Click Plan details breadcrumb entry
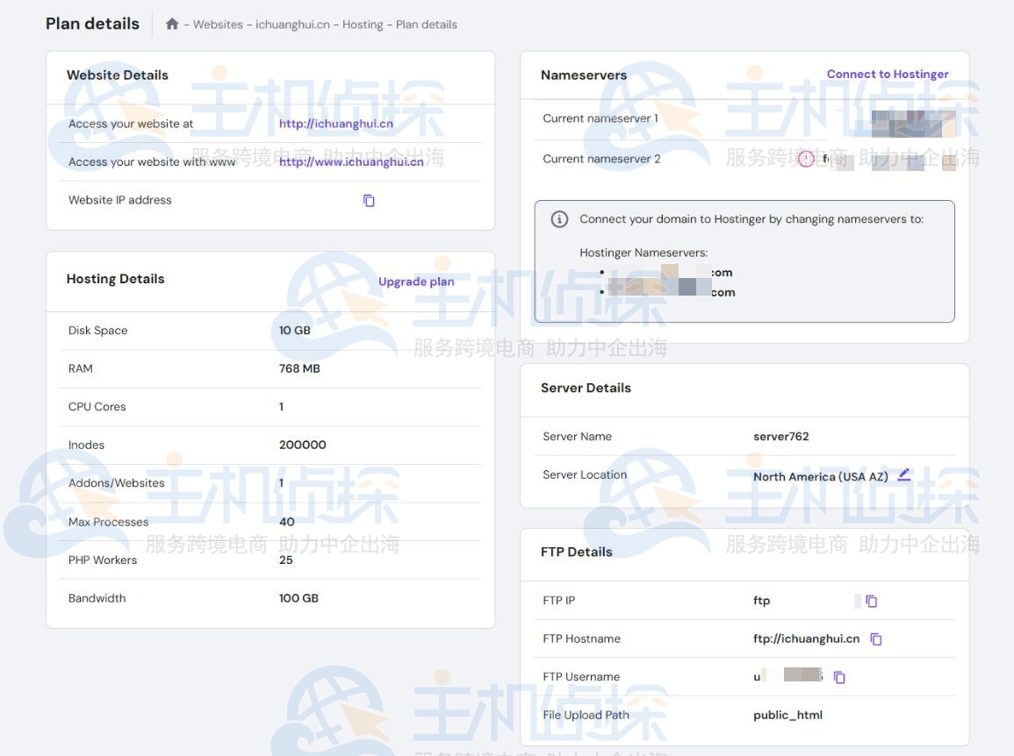Image resolution: width=1014 pixels, height=756 pixels. 427,25
